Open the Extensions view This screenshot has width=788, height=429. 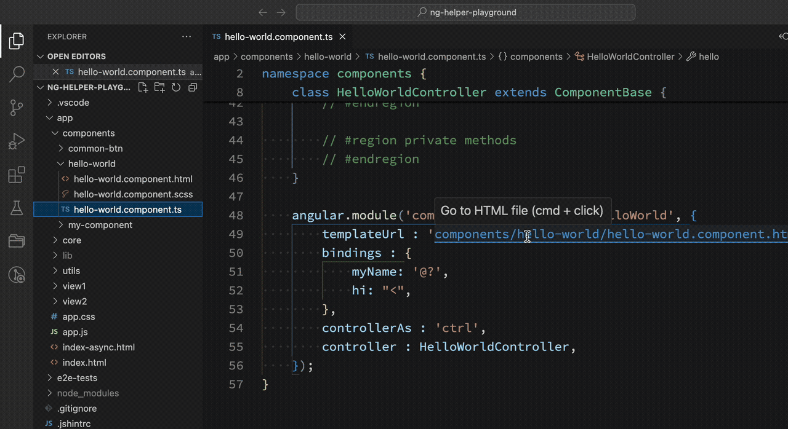pyautogui.click(x=17, y=175)
